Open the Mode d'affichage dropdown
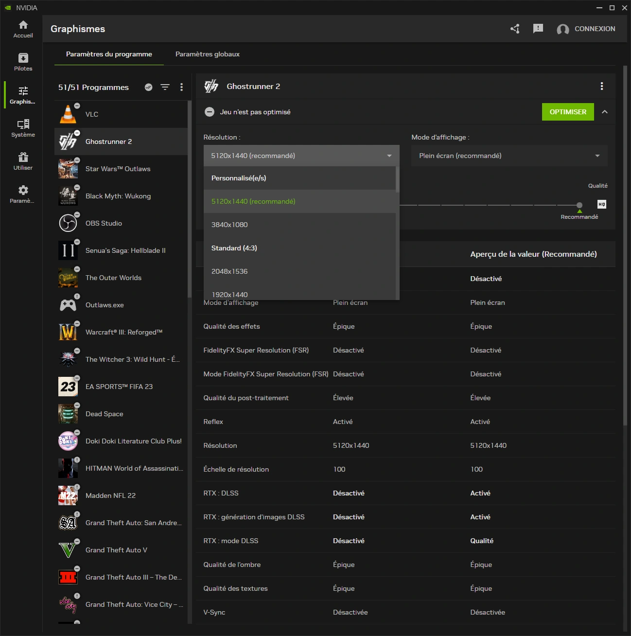Image resolution: width=631 pixels, height=636 pixels. 509,156
